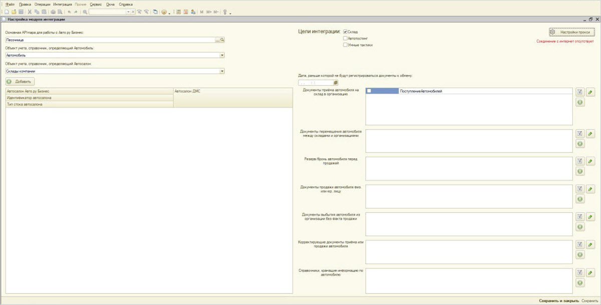This screenshot has height=305, width=601.
Task: Click the M memory button
Action: tap(202, 11)
